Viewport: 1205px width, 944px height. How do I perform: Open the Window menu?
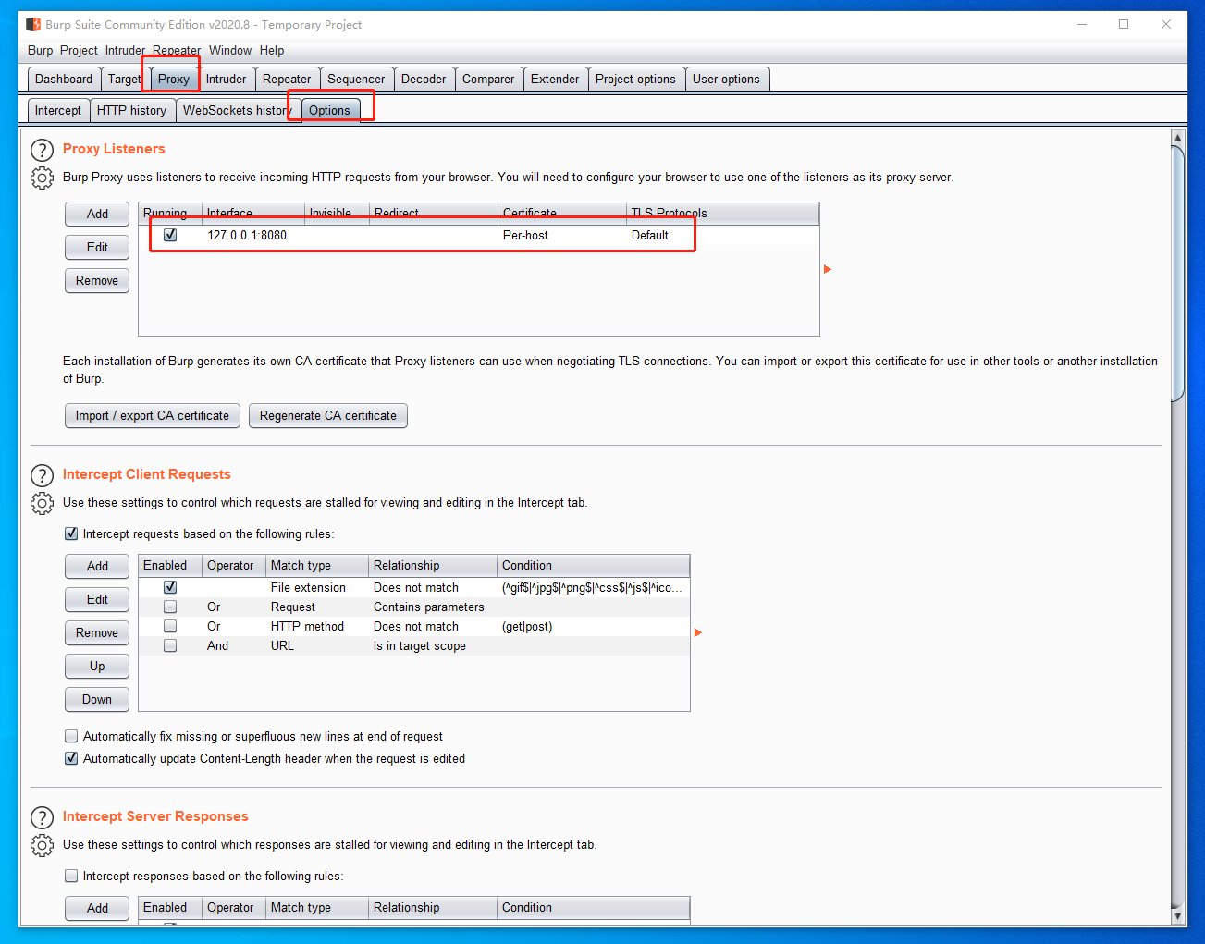click(x=230, y=50)
